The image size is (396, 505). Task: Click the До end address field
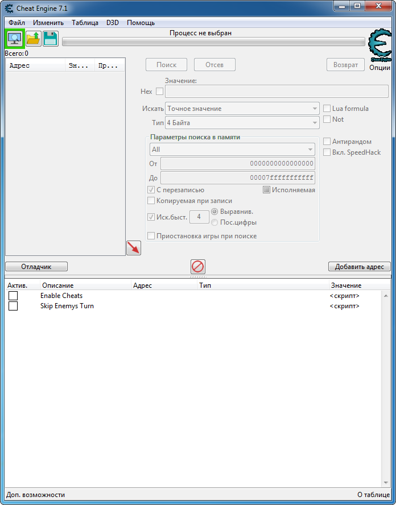238,178
